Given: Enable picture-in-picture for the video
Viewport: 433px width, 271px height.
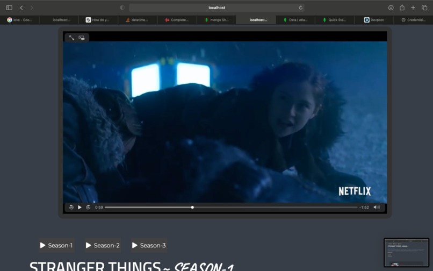Looking at the screenshot, I should (82, 38).
